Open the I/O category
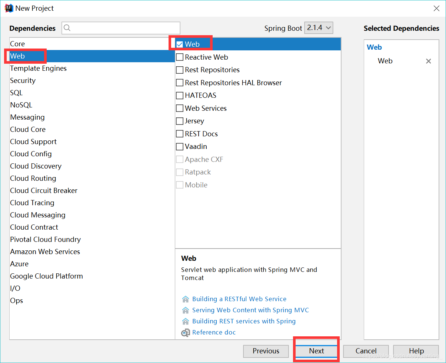This screenshot has height=363, width=446. (92, 288)
